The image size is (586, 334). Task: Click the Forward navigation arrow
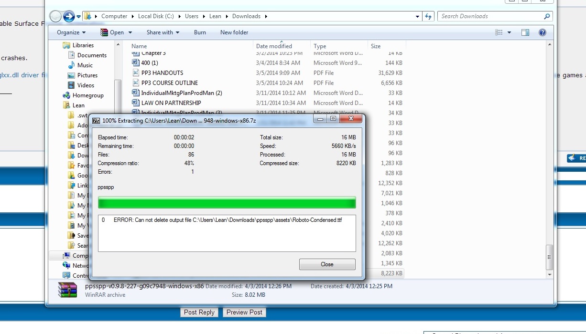click(69, 17)
